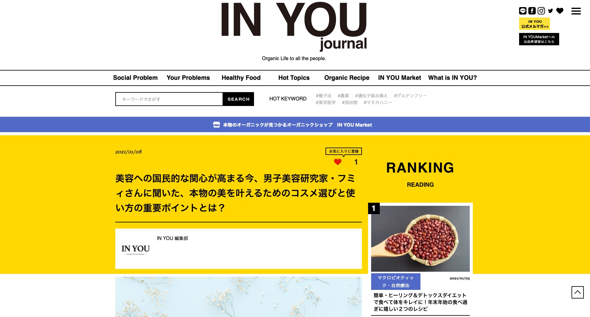This screenshot has width=590, height=317.
Task: Open the 簡単・ヒーリング＆デトックスダイエット article title
Action: (x=420, y=302)
